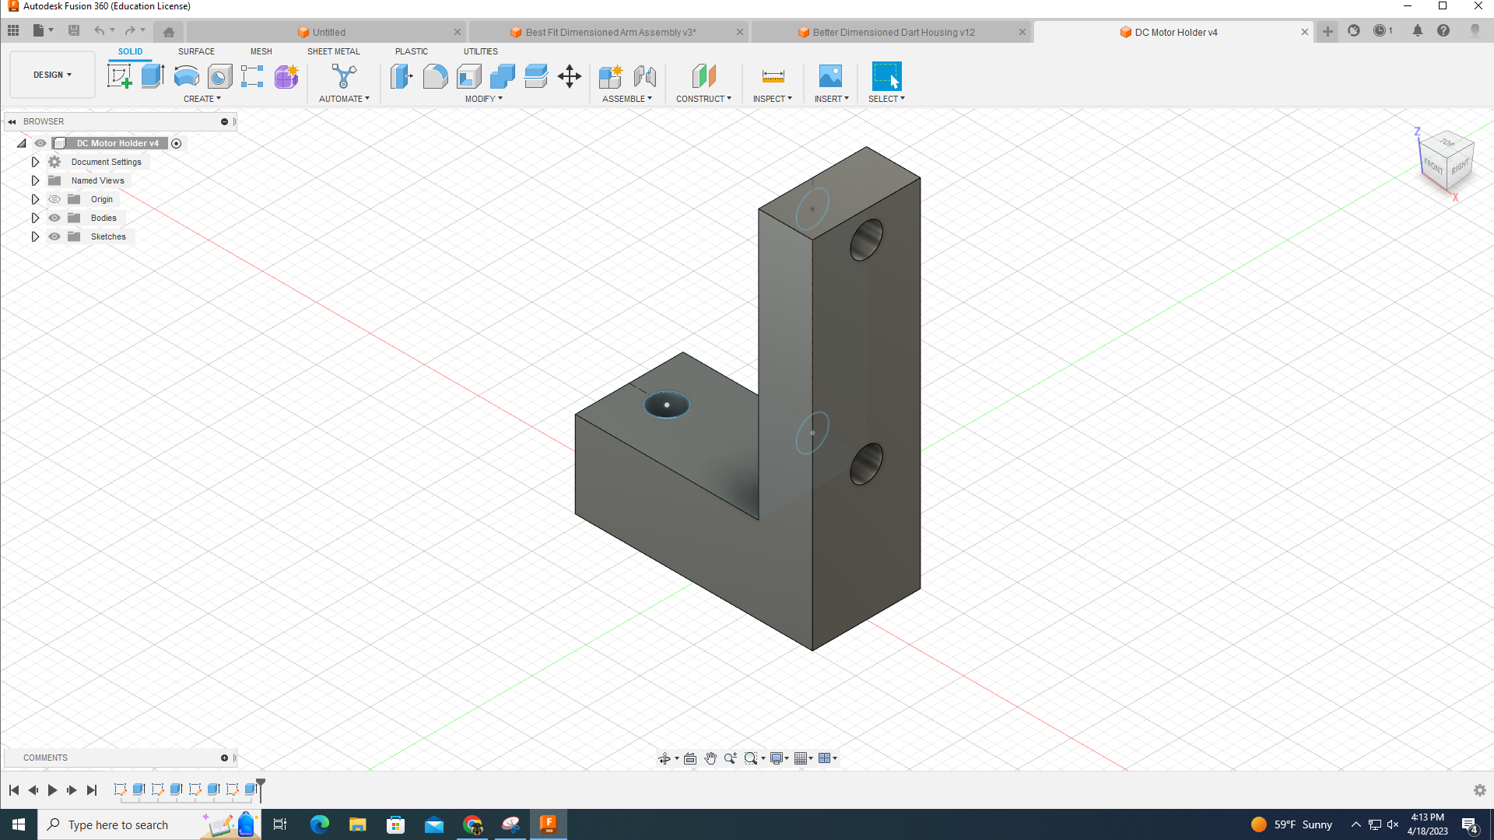The width and height of the screenshot is (1494, 840).
Task: Expand the Document Settings entry
Action: click(35, 161)
